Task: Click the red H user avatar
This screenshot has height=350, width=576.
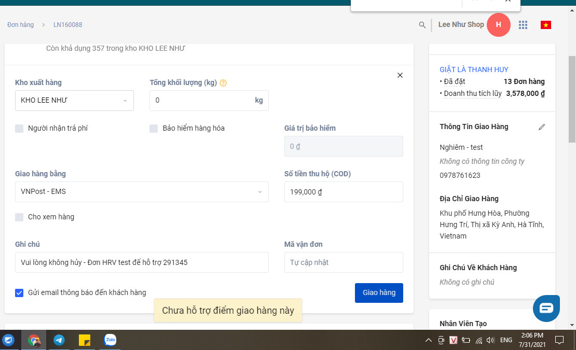Action: coord(499,24)
